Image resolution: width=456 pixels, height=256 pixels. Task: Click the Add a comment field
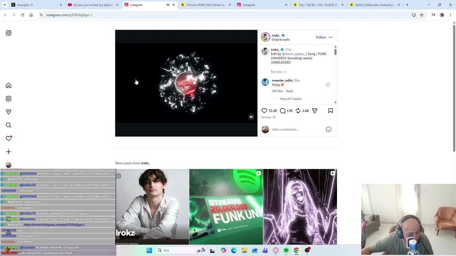297,129
